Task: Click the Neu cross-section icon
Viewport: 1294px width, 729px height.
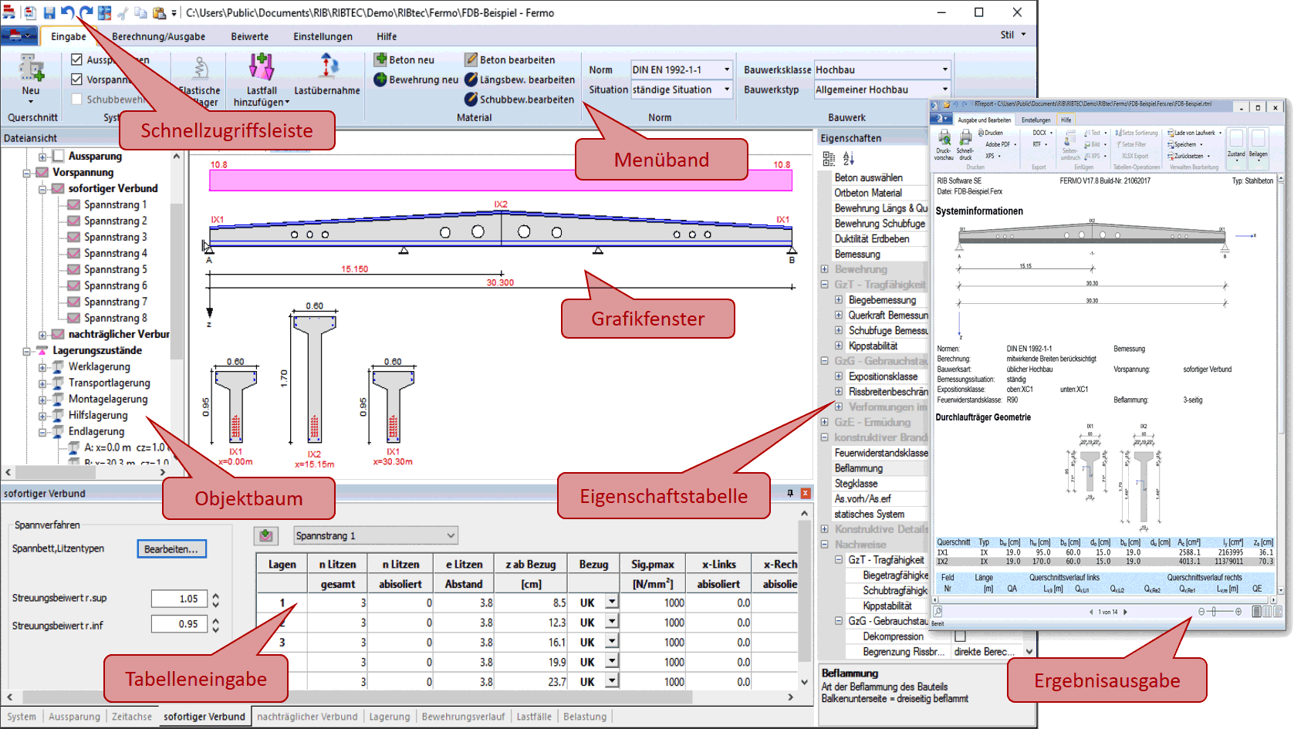Action: click(x=31, y=68)
